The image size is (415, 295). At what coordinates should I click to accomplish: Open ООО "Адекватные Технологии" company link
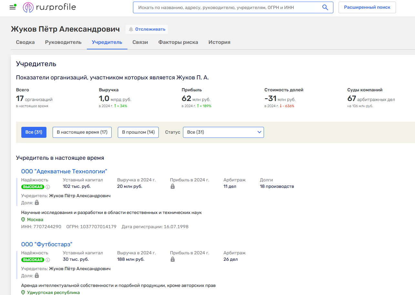(64, 171)
